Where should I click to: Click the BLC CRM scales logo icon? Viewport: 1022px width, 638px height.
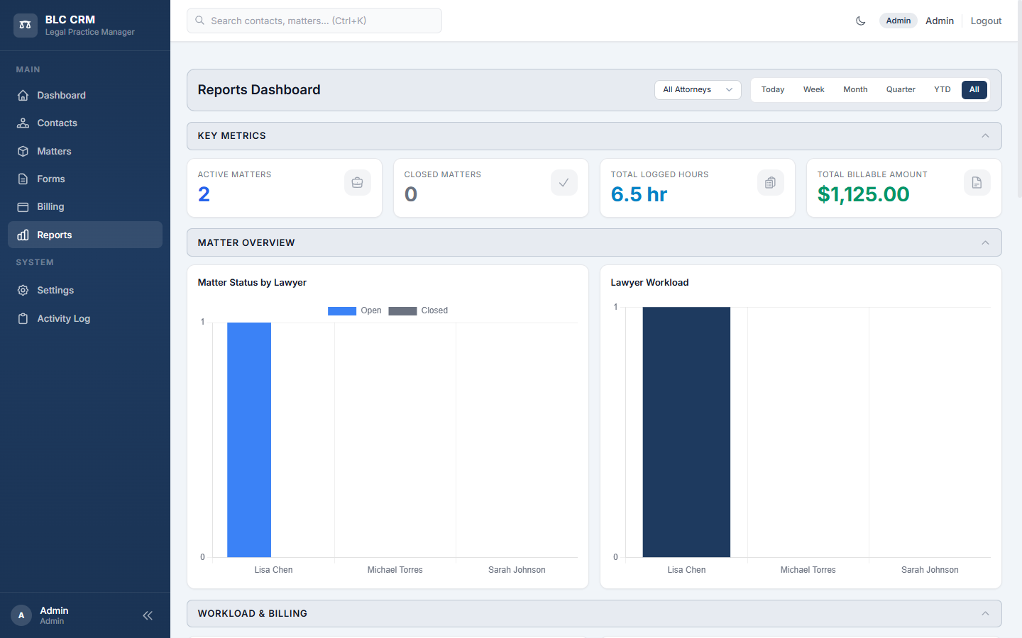coord(26,25)
